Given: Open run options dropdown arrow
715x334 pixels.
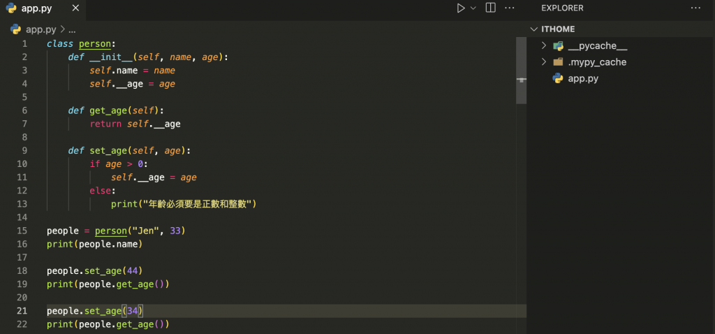Looking at the screenshot, I should click(x=473, y=8).
